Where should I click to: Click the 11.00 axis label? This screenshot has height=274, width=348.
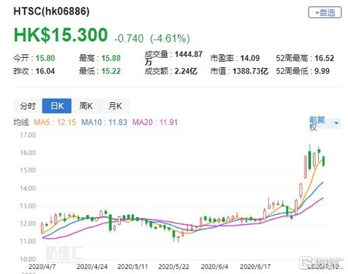pyautogui.click(x=28, y=241)
